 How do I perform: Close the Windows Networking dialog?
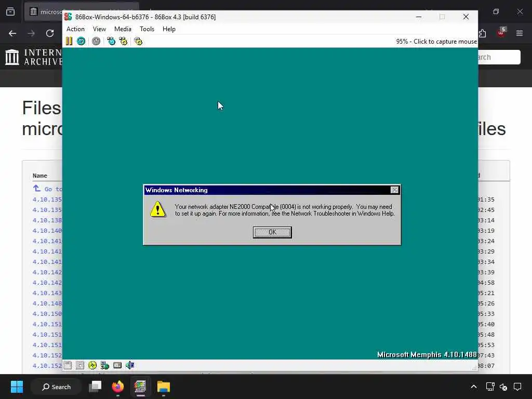[x=395, y=190]
